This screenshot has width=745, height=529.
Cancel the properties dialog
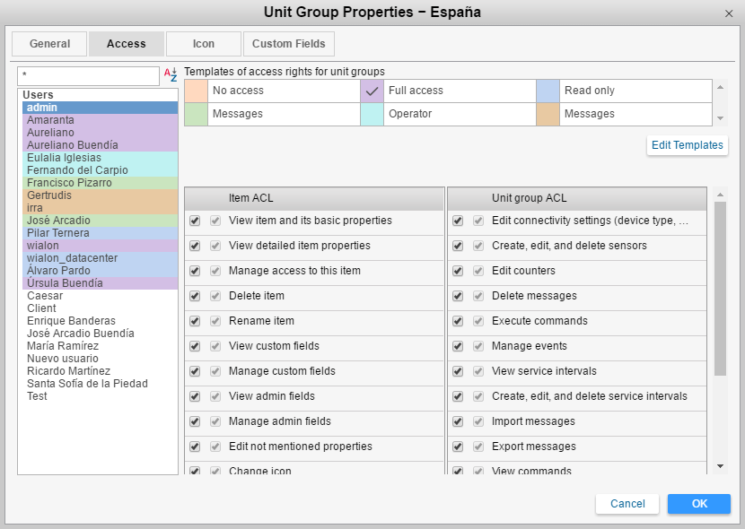point(627,504)
